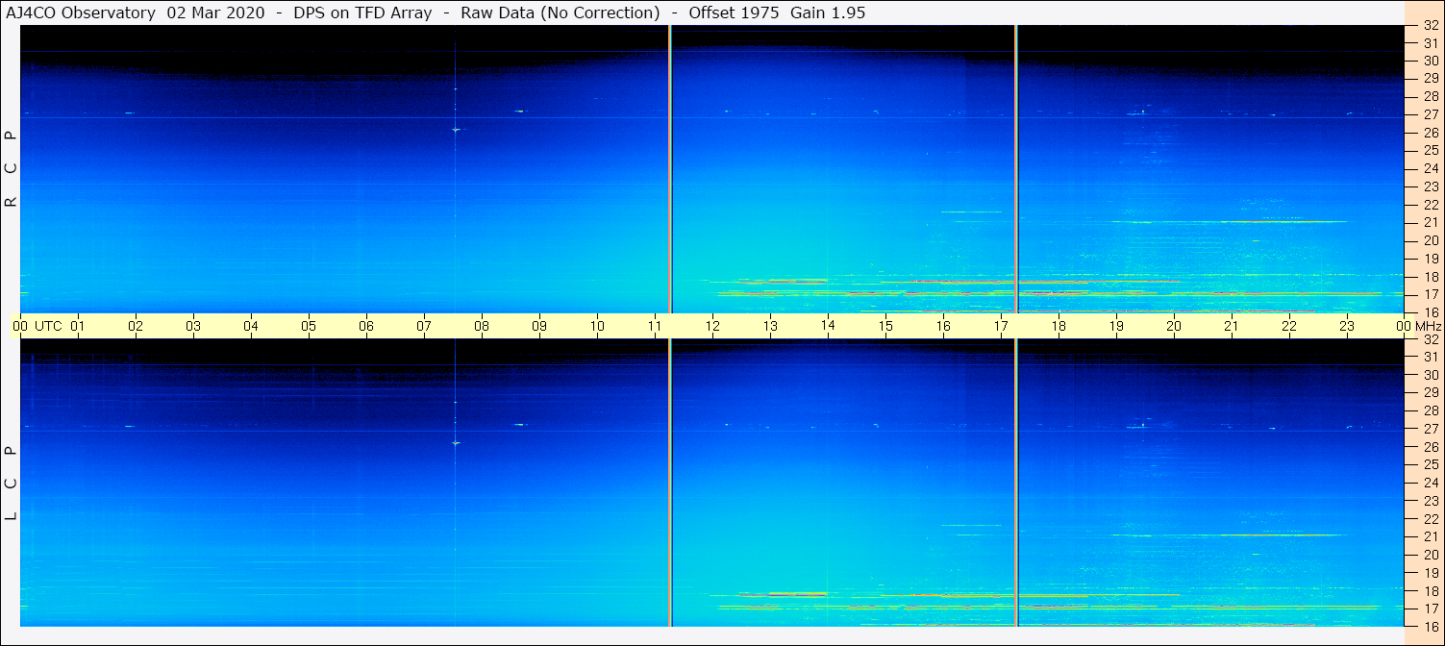Click the 24 MHz tick on the RCP frequency scale
The image size is (1445, 646).
(x=1430, y=168)
